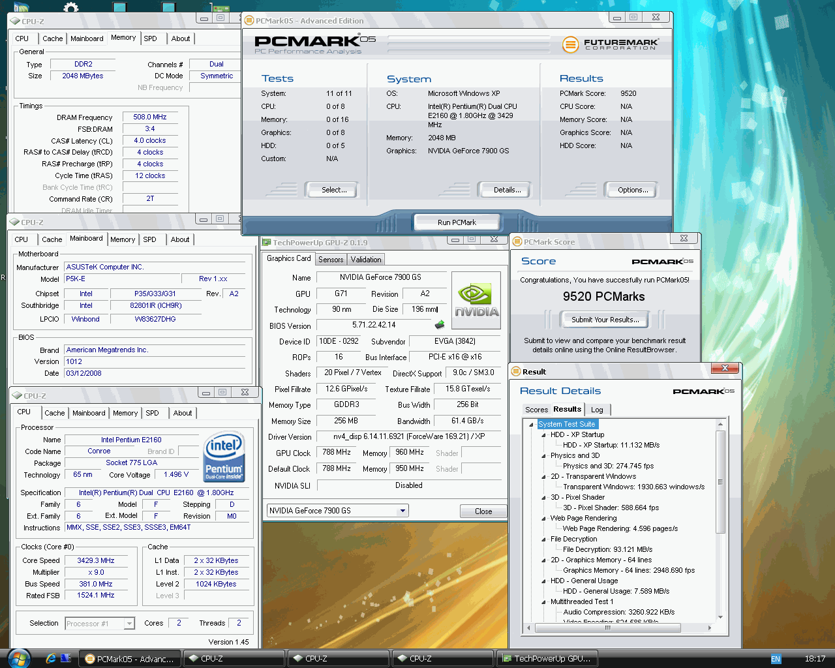The height and width of the screenshot is (668, 835).
Task: Open the Memory tab in CPU-Z Mainboard window
Action: [x=123, y=239]
